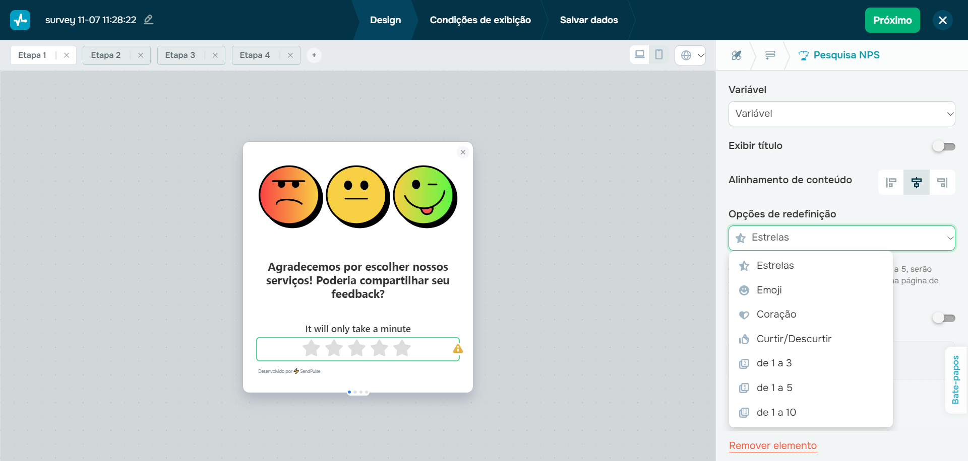Click the warning triangle icon

[x=458, y=349]
